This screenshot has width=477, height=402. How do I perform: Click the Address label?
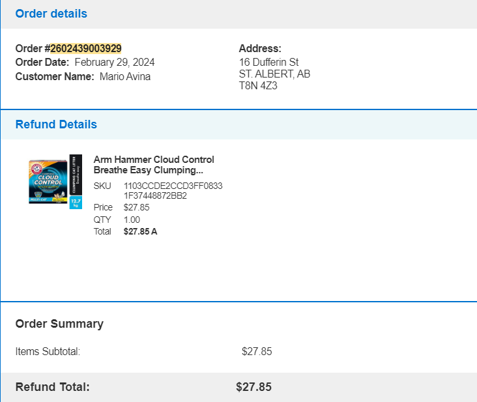(x=260, y=48)
